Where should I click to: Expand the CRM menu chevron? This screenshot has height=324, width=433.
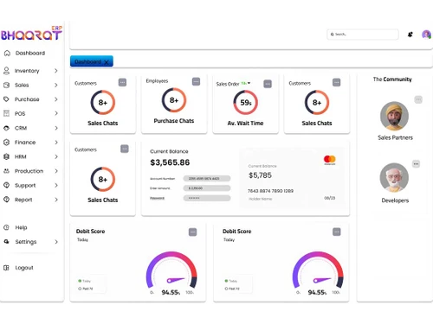(x=56, y=128)
